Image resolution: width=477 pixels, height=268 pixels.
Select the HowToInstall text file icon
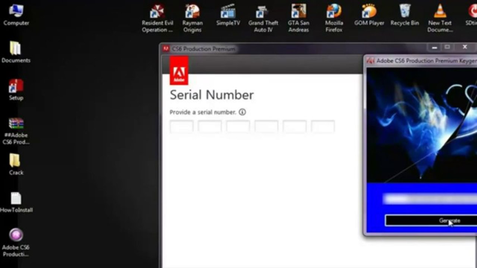point(16,202)
